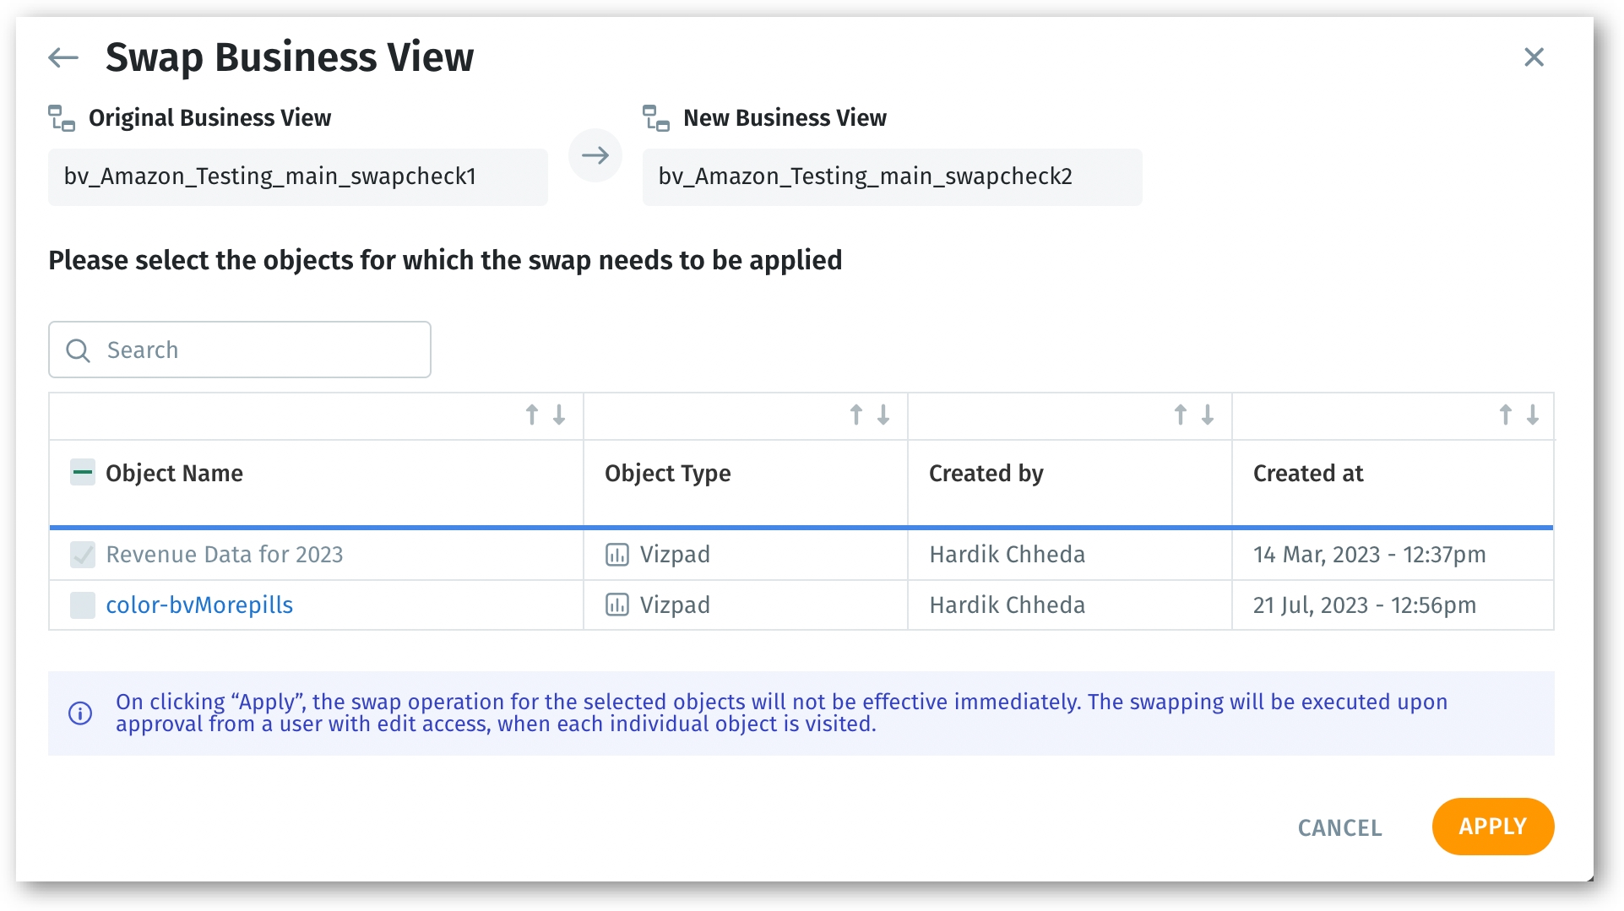Click the Search objects field

pyautogui.click(x=253, y=350)
